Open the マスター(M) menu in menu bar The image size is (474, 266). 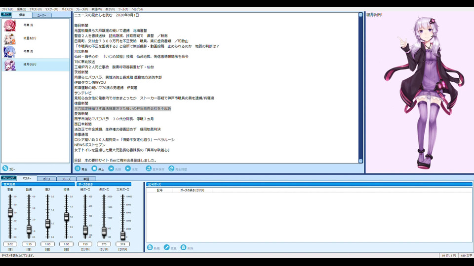[52, 9]
